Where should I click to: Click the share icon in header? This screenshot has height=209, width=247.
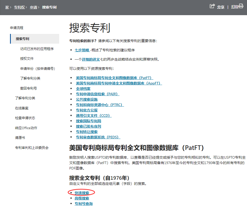pos(212,6)
